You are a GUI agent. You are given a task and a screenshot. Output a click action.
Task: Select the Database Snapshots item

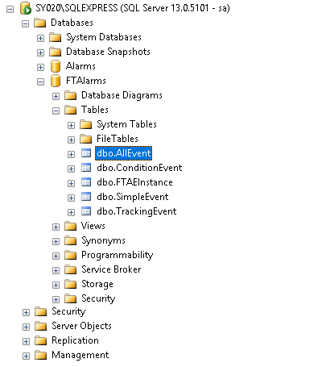(108, 52)
